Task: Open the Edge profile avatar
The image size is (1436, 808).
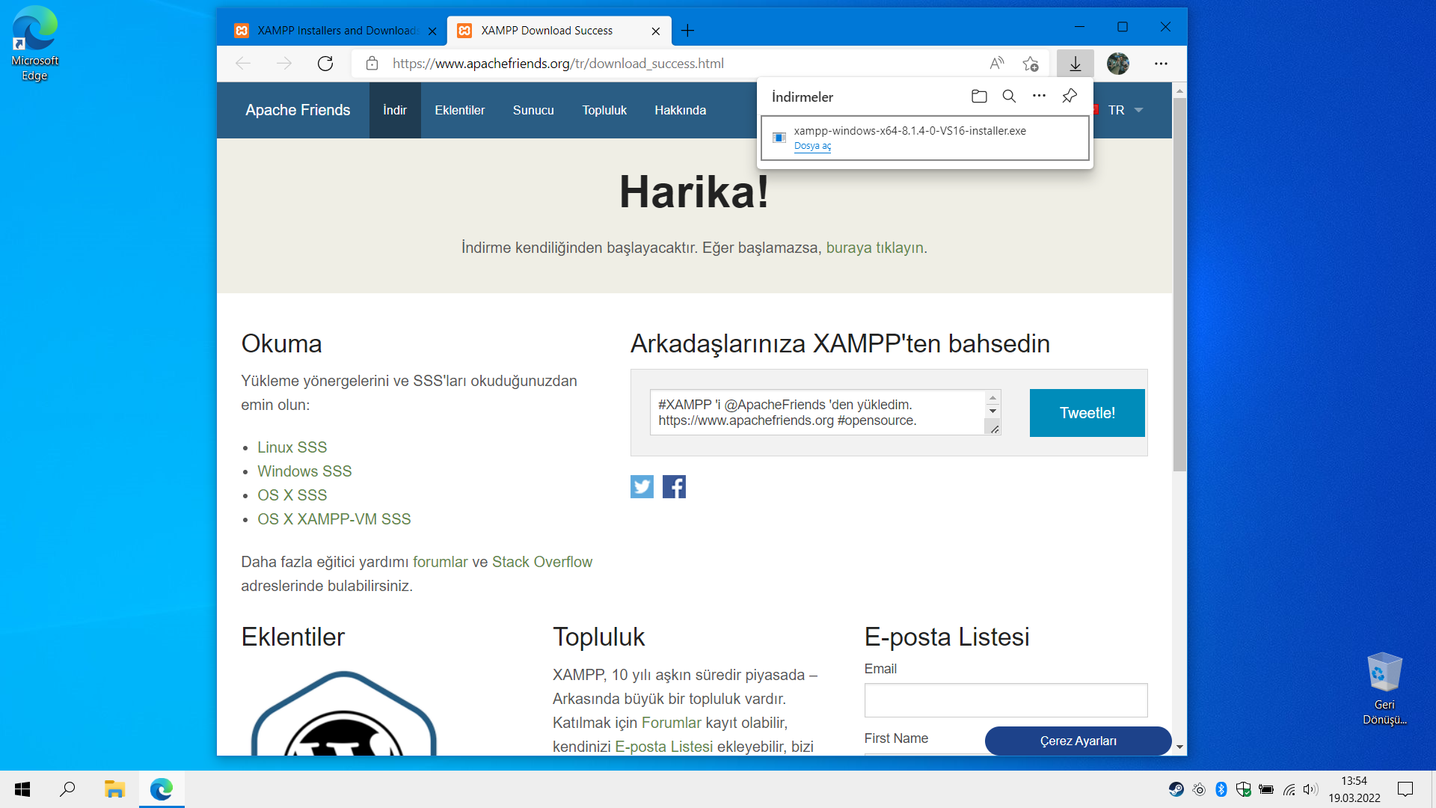Action: click(1118, 64)
